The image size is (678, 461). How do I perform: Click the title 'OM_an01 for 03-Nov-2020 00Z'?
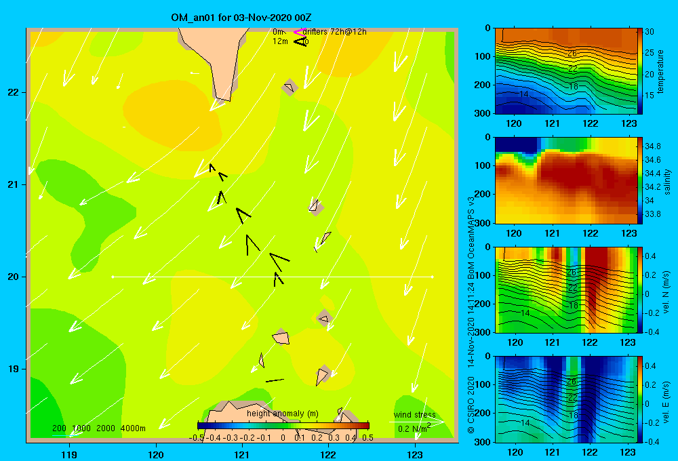pyautogui.click(x=241, y=18)
